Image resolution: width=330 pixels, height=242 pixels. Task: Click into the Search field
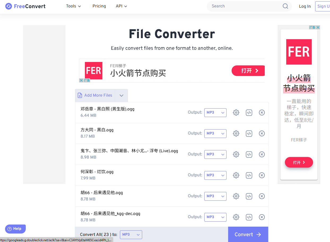click(245, 6)
